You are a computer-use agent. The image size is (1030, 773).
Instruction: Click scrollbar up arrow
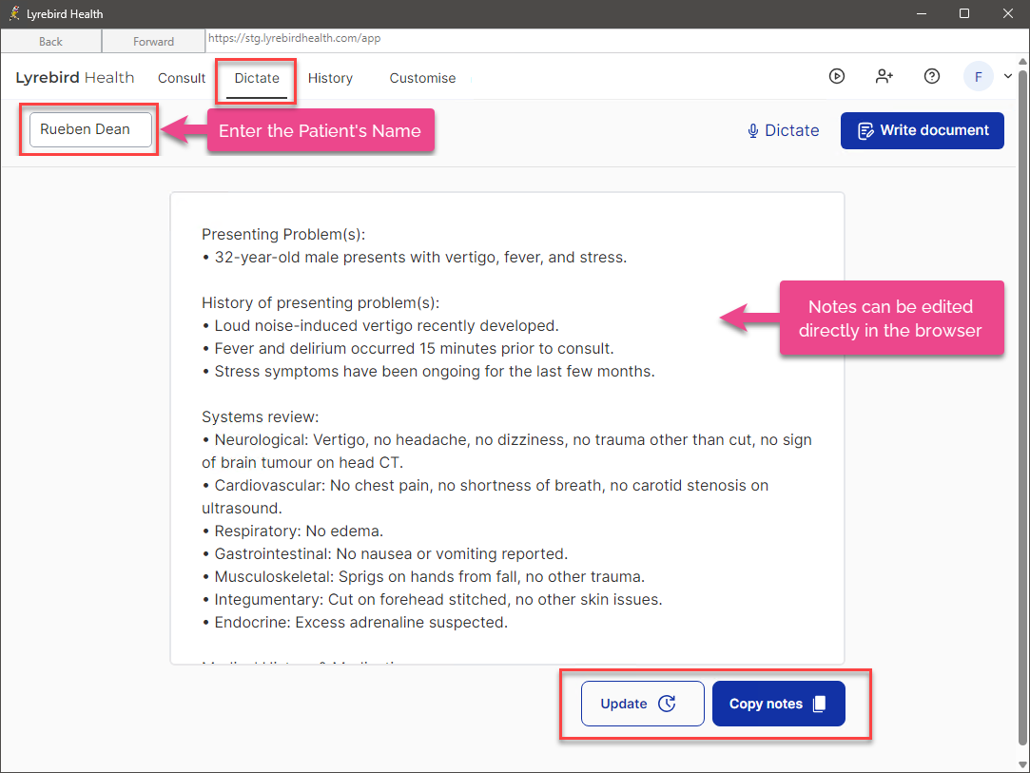pyautogui.click(x=1022, y=62)
